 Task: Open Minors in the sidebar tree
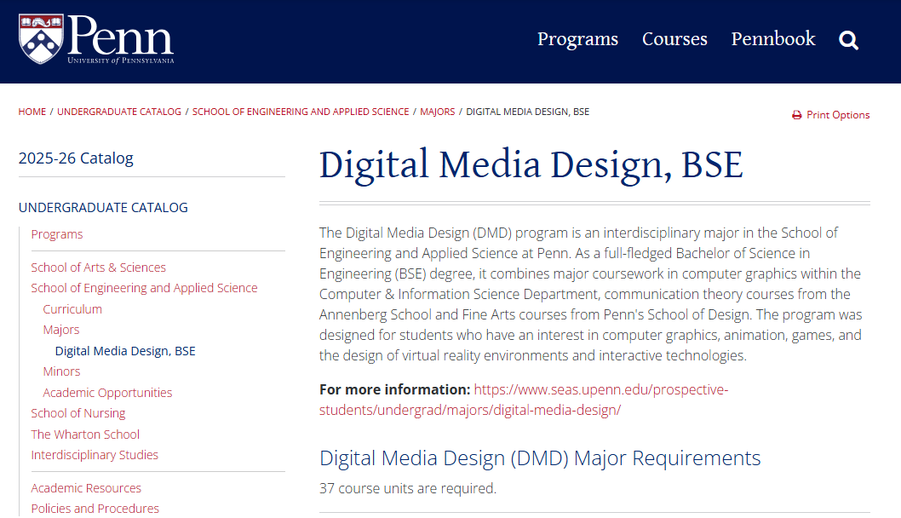[61, 371]
